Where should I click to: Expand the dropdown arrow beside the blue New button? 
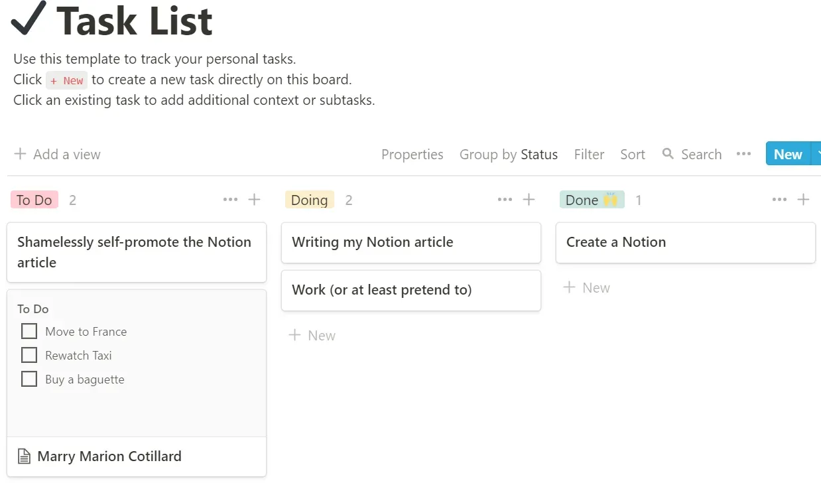817,154
